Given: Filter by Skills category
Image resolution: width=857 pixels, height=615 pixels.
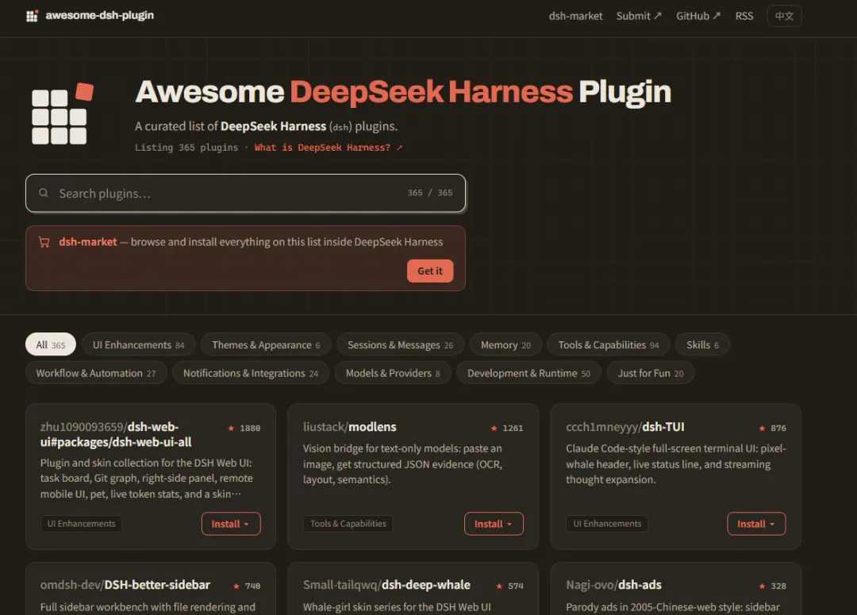Looking at the screenshot, I should (702, 345).
